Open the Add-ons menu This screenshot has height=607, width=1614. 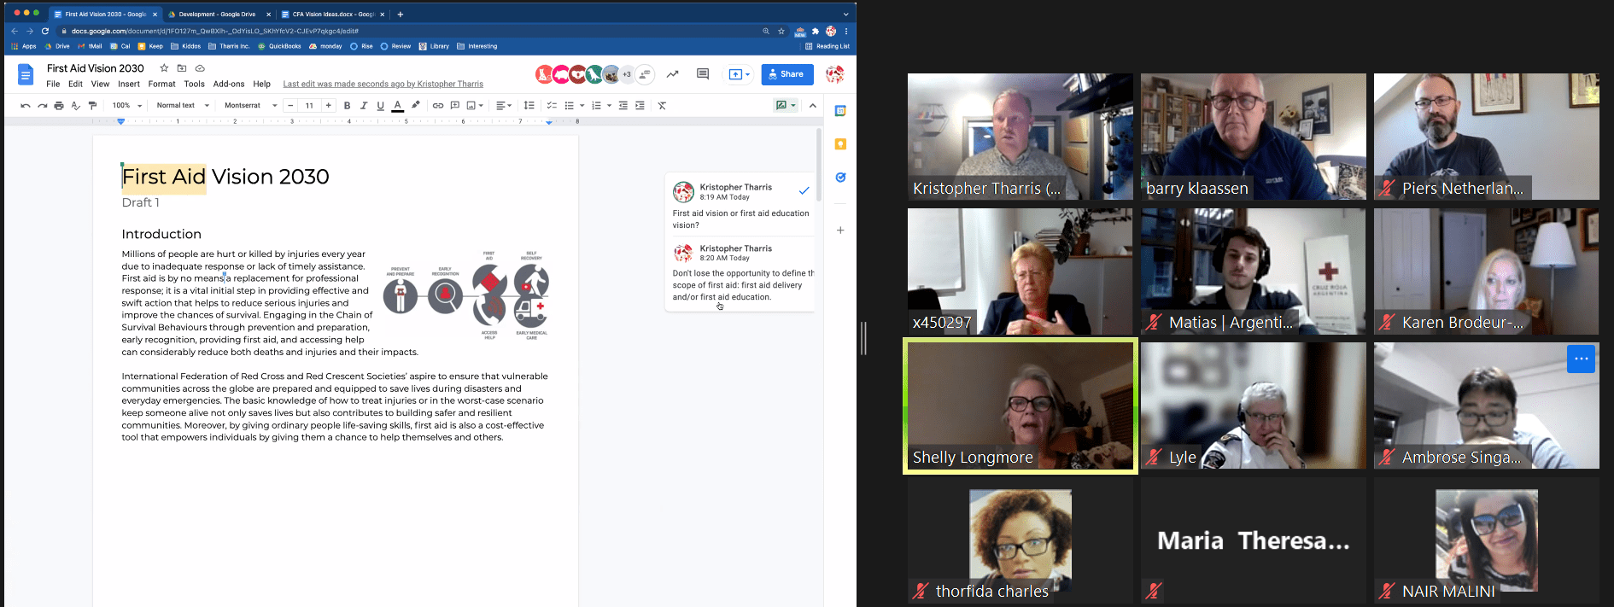coord(229,85)
